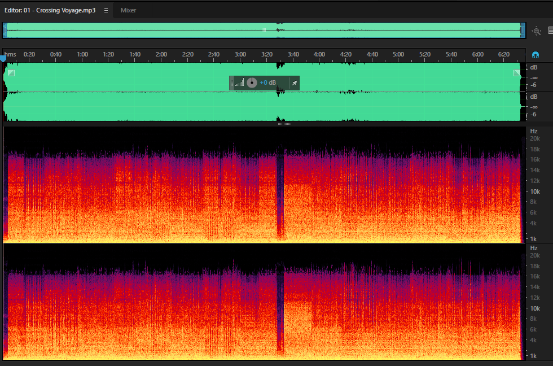Switch to the Mixer tab
Viewport: 553px width, 366px height.
129,11
